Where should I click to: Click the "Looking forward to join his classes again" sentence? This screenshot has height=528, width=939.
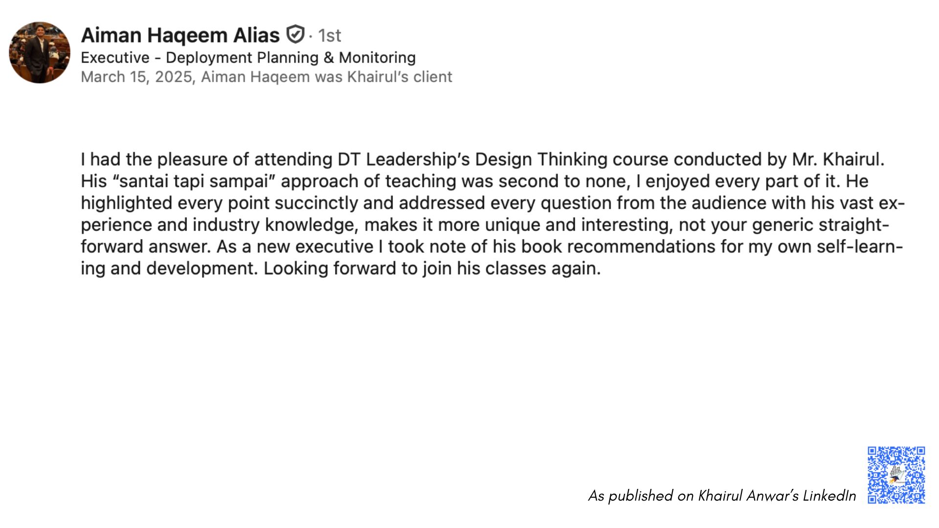[431, 268]
